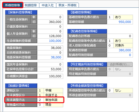The width and height of the screenshot is (139, 112).
Task: Click the 配偶者控除額 value 380,000
Action: coord(120,50)
